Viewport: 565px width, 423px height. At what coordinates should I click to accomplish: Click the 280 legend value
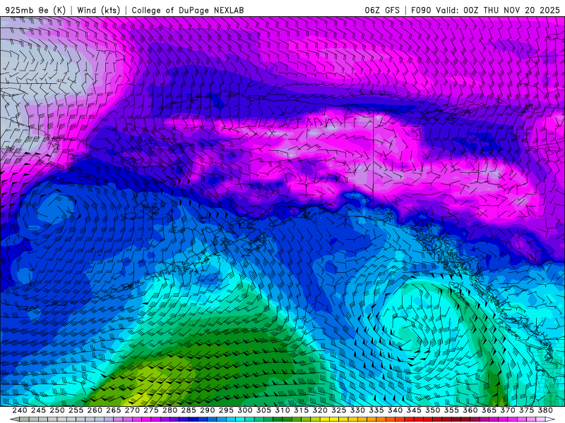169,410
